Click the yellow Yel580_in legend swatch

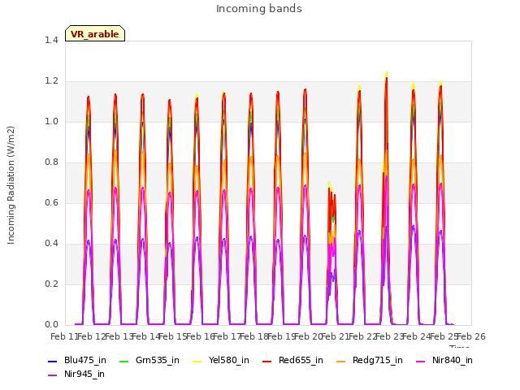pos(197,361)
